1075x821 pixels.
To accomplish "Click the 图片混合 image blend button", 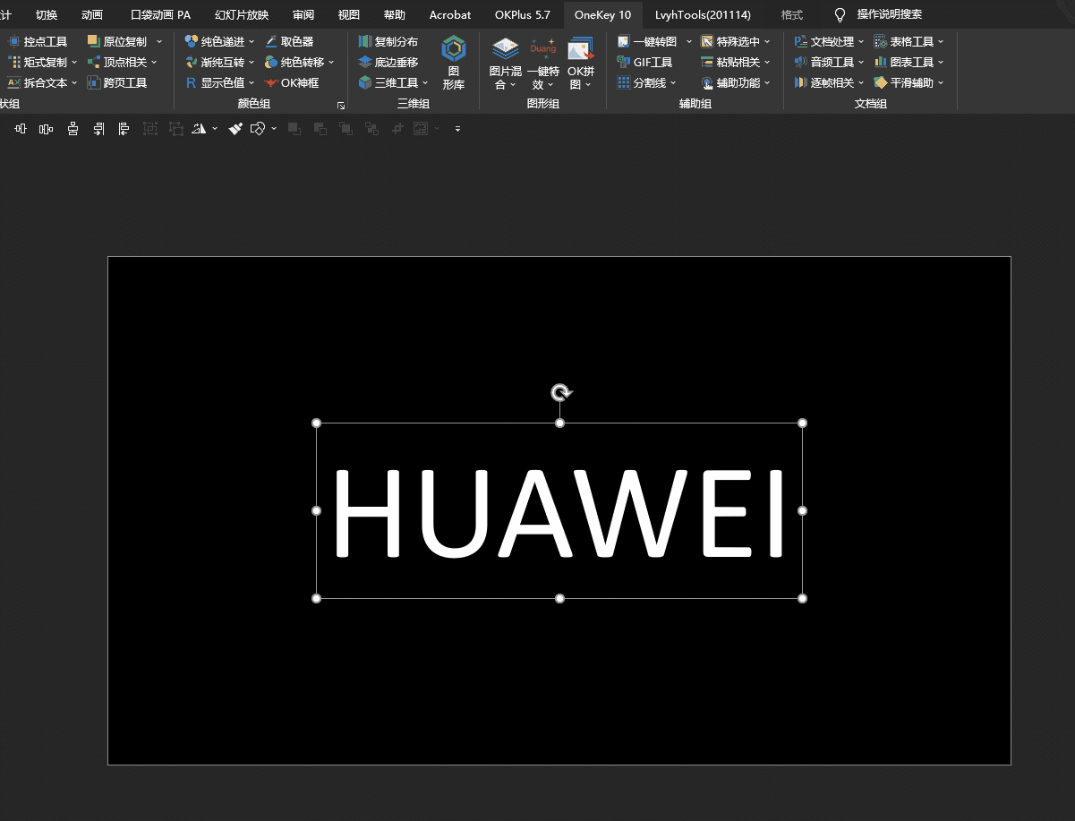I will [x=506, y=63].
